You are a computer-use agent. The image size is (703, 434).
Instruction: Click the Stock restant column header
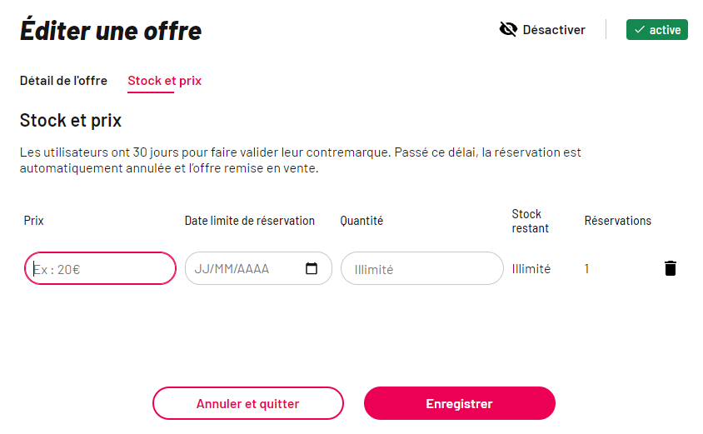[x=531, y=221]
